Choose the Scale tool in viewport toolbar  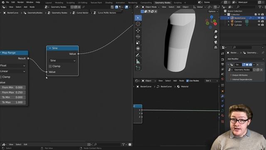[138, 42]
